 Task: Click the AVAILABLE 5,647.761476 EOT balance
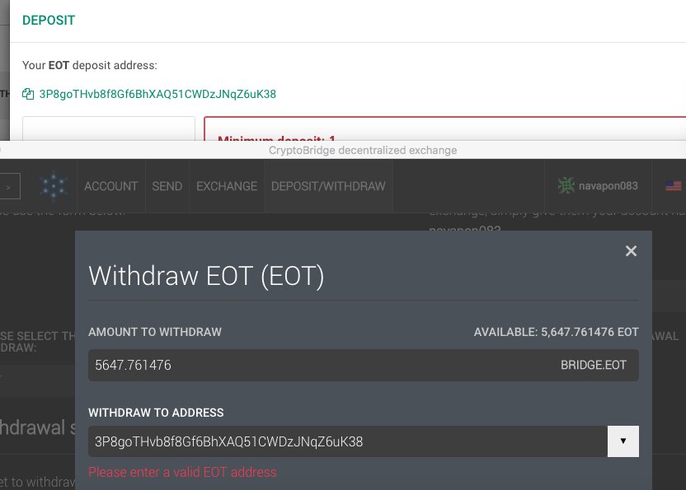tap(556, 332)
